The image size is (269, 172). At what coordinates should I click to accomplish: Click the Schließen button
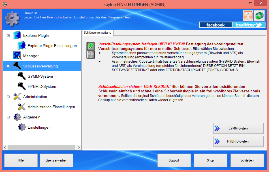point(247,160)
